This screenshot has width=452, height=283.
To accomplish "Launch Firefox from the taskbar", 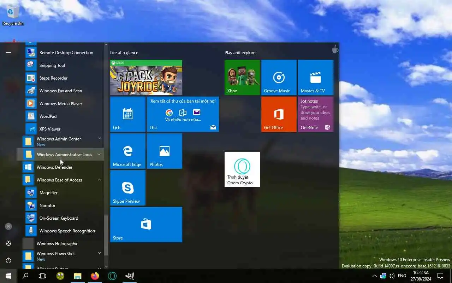I will (95, 276).
